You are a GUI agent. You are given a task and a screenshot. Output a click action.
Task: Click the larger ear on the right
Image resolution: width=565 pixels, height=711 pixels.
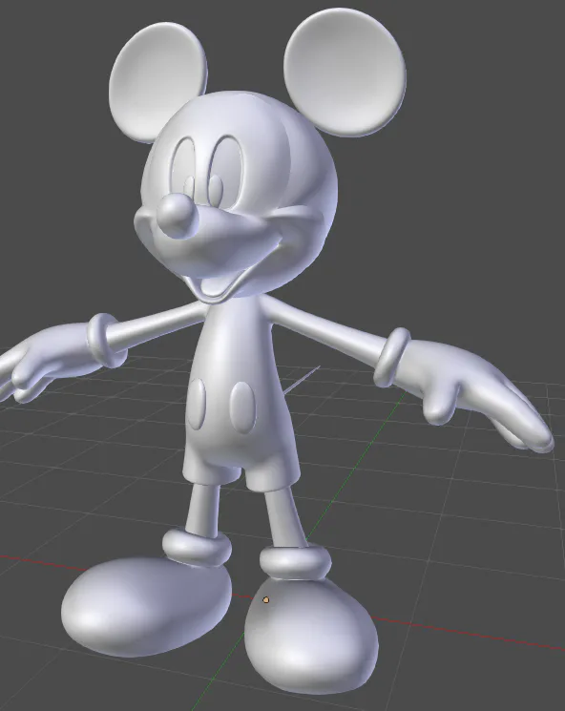point(345,73)
